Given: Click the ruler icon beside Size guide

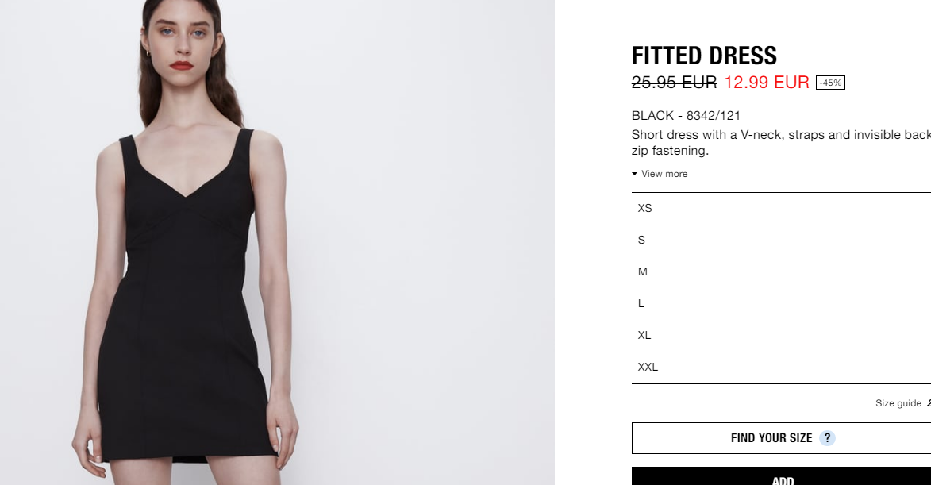Looking at the screenshot, I should click(x=929, y=403).
